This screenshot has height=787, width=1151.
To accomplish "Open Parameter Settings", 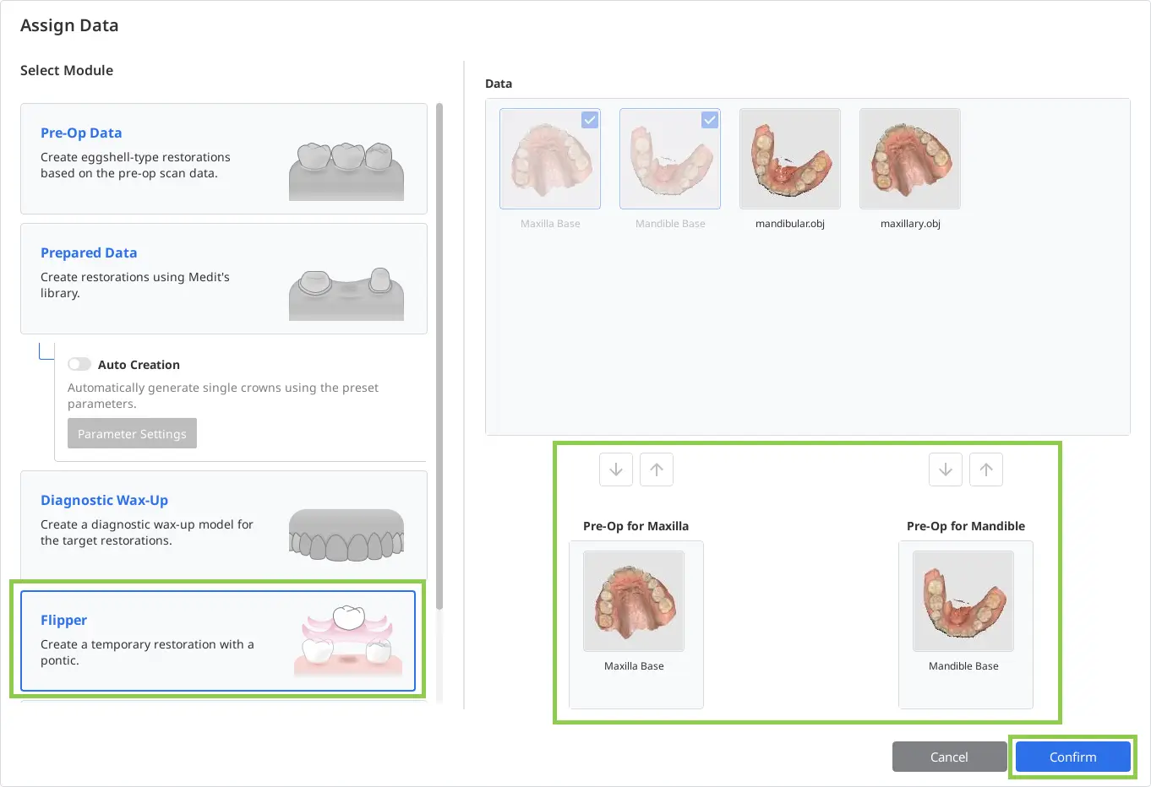I will (132, 433).
